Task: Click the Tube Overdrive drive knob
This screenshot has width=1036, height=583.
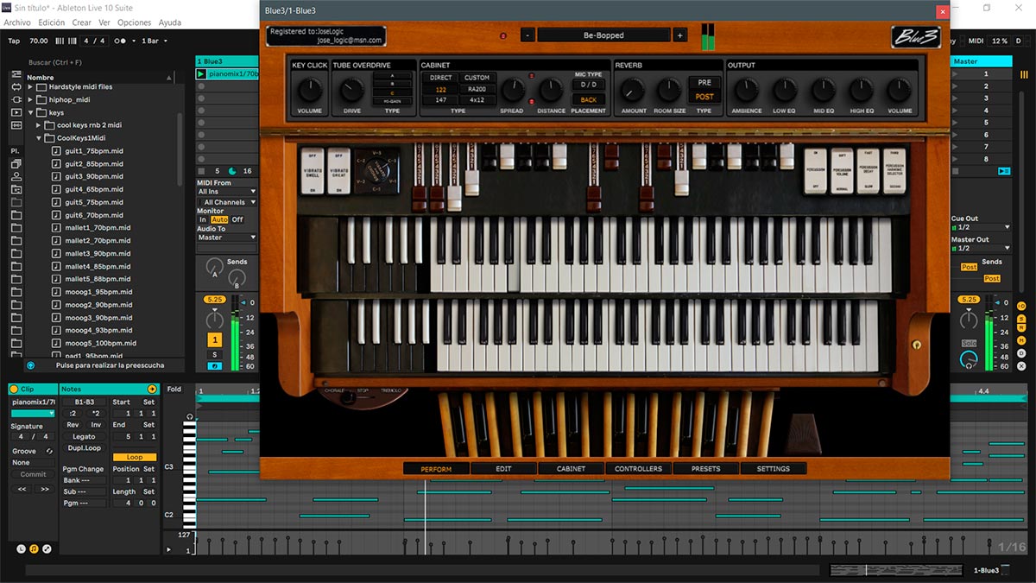Action: point(351,90)
